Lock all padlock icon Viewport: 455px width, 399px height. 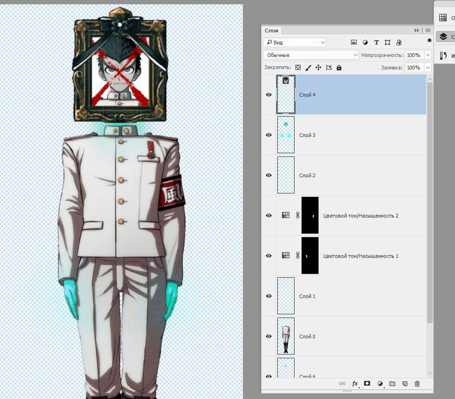click(339, 68)
